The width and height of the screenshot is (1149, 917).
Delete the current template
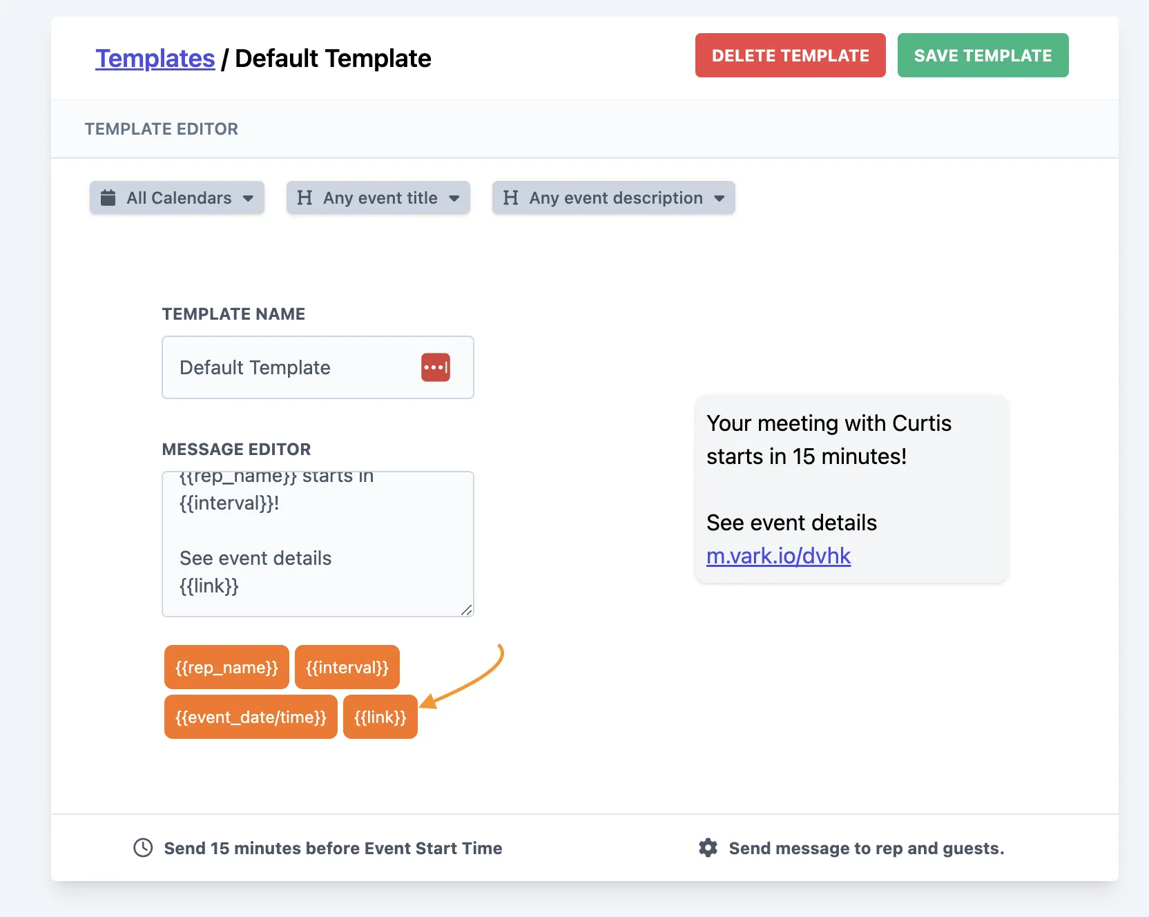pyautogui.click(x=789, y=55)
